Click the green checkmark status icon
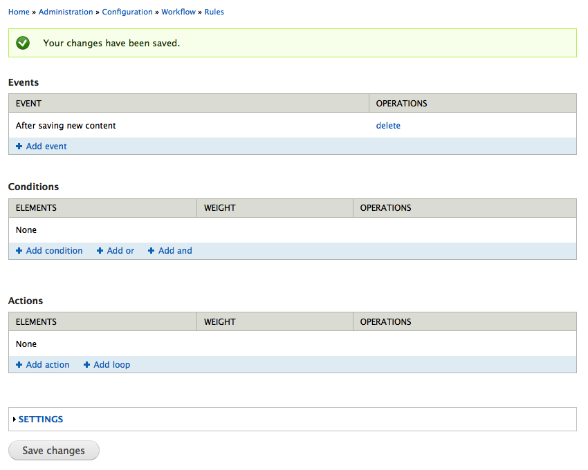Viewport: 588px width, 470px height. 24,43
